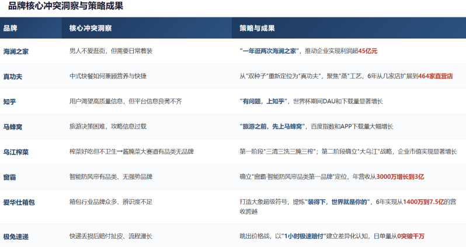
Task: Click the title 品牌核心冲突洞察与策略成果
Action: pyautogui.click(x=65, y=6)
